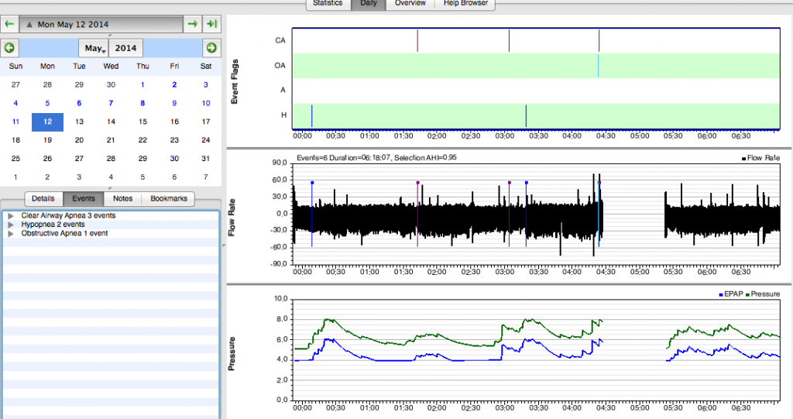Open the Details tab

click(x=43, y=198)
